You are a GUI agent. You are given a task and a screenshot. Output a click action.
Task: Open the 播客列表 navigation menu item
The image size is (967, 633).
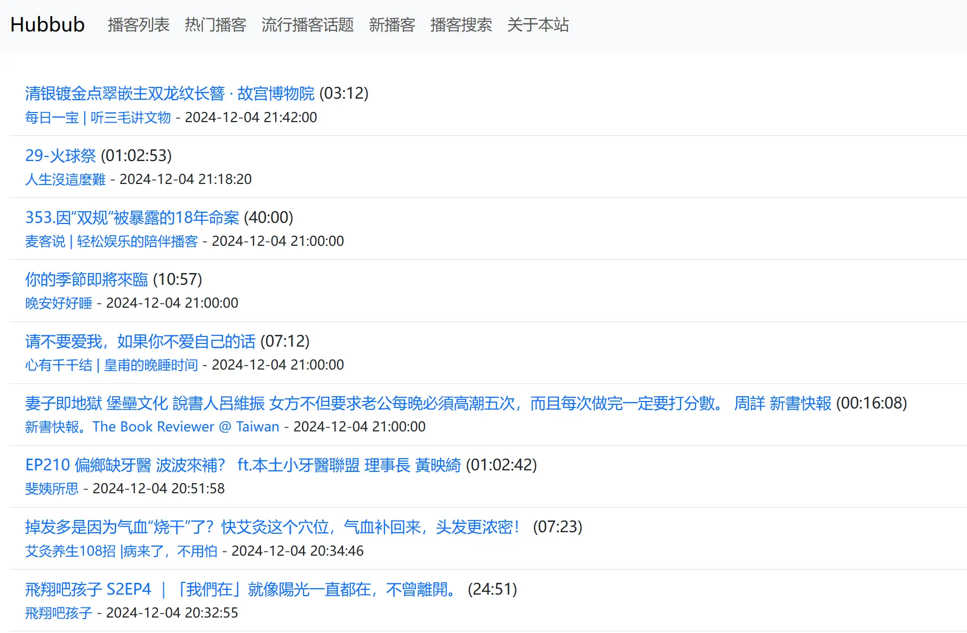pyautogui.click(x=138, y=25)
